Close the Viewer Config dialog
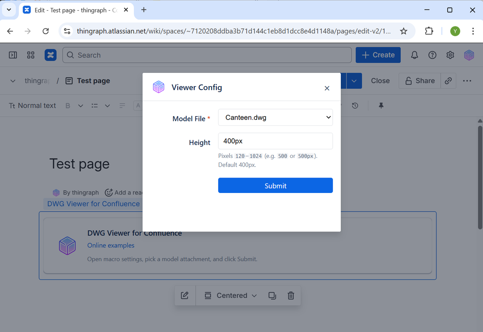Image resolution: width=483 pixels, height=332 pixels. [x=327, y=88]
